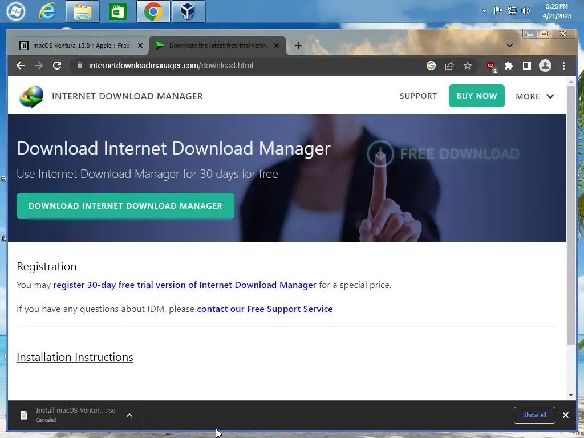Screen dimensions: 584x438
Task: Close the Download latest free trial tab
Action: [x=277, y=46]
